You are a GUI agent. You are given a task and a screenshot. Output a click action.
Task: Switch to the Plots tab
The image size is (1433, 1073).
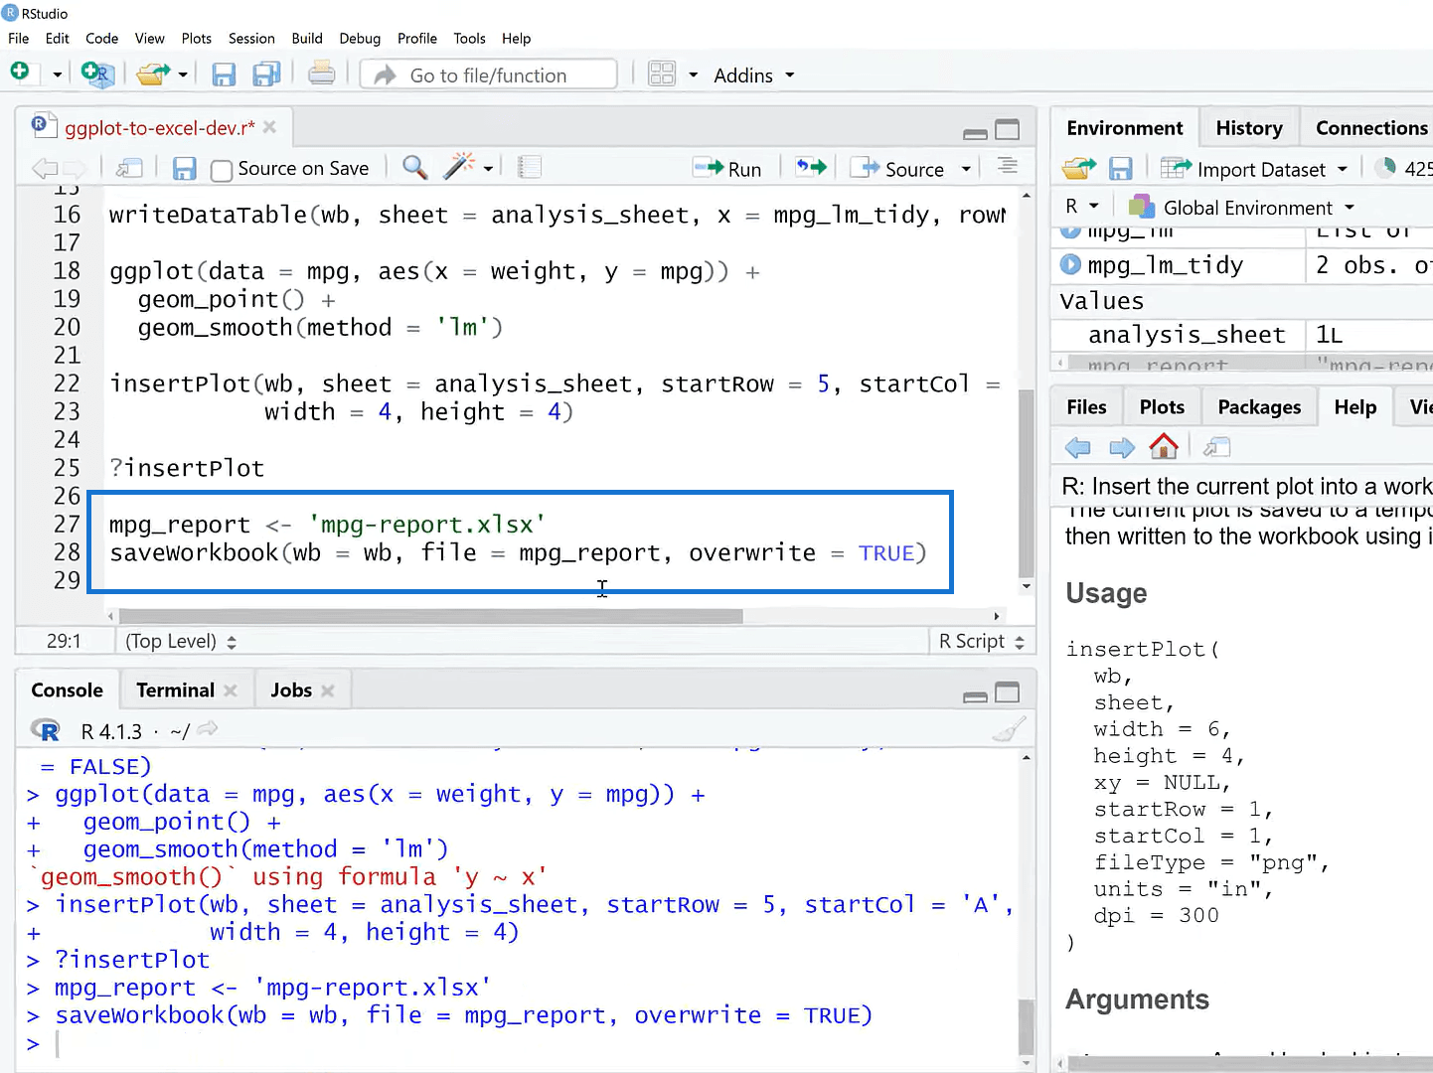pos(1162,407)
